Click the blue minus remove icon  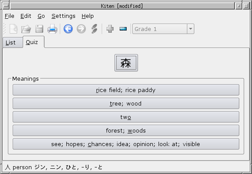pos(123,29)
